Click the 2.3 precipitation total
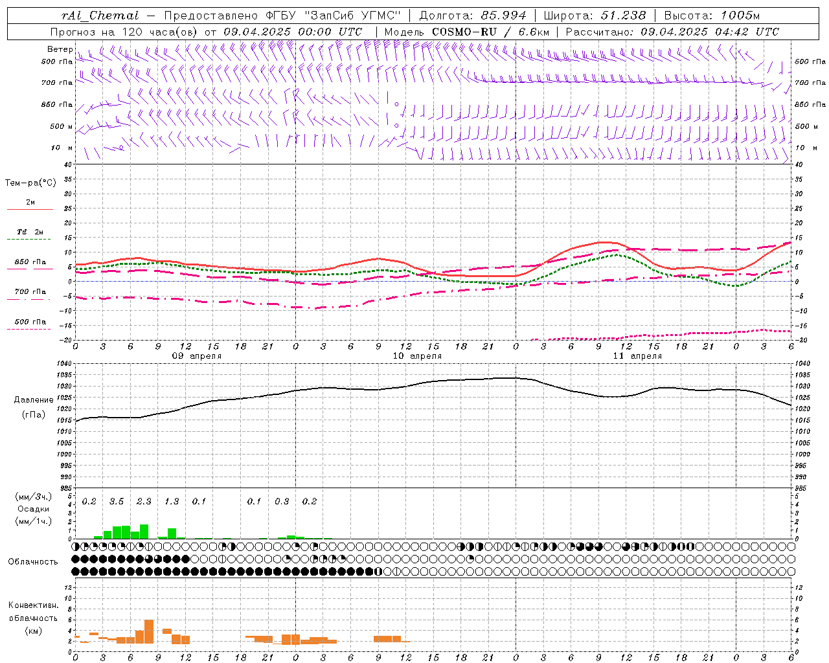The image size is (829, 663). [144, 502]
